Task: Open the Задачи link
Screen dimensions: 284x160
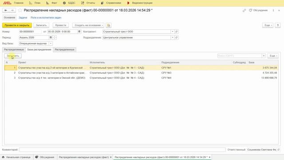Action: pos(23,18)
